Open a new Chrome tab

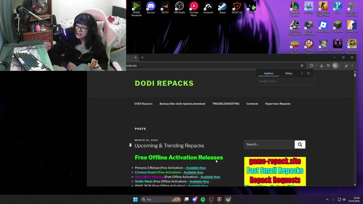point(142,58)
